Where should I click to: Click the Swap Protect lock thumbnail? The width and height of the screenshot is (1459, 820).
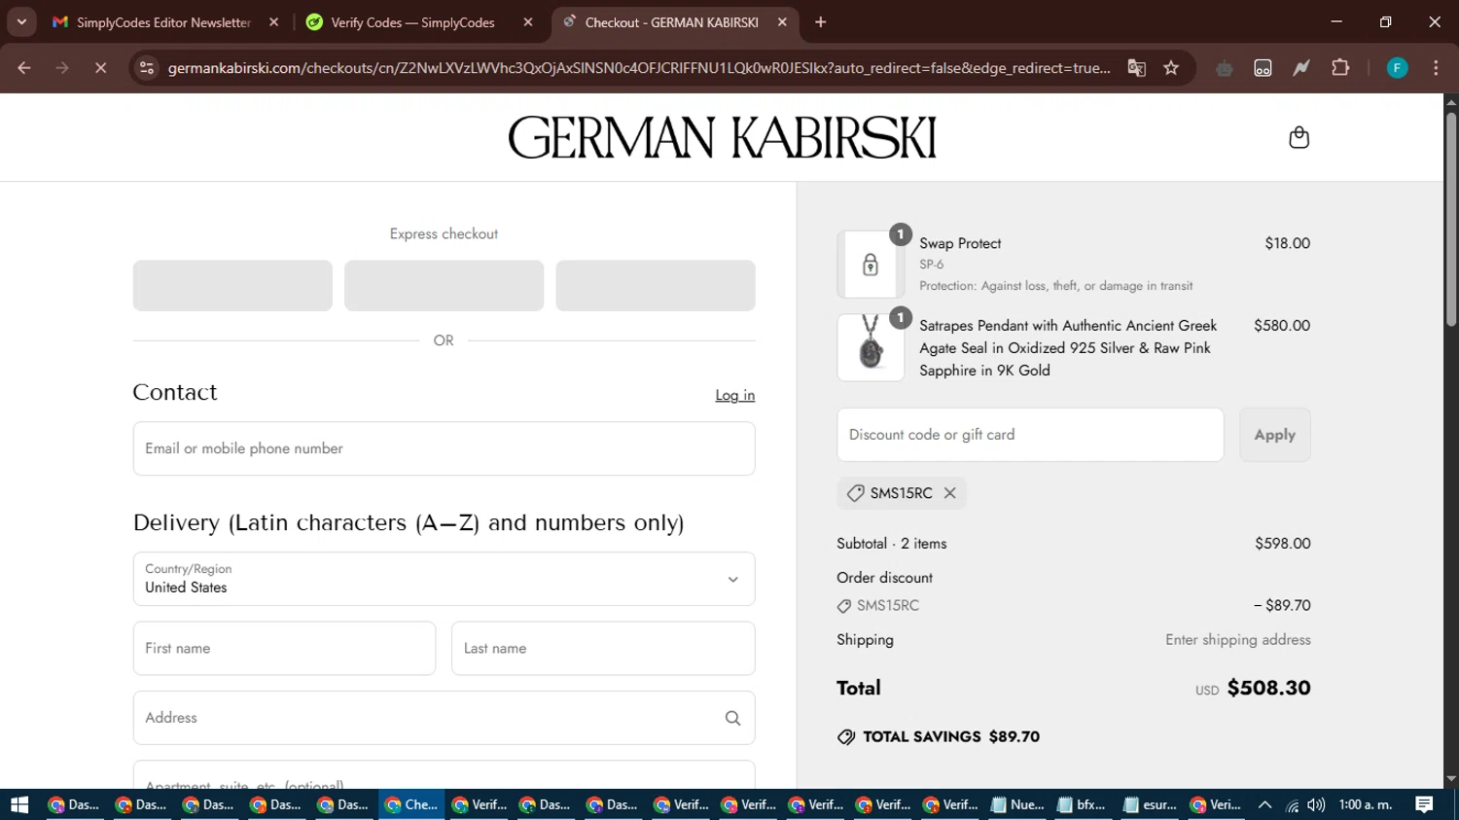(x=870, y=265)
